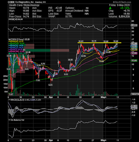
Task: Click the 10.58 price label
Action: (x=70, y=60)
